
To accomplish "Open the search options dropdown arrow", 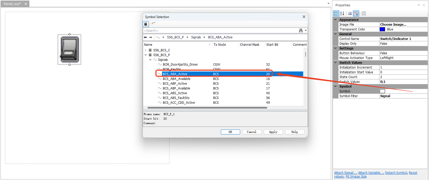I will pyautogui.click(x=306, y=30).
